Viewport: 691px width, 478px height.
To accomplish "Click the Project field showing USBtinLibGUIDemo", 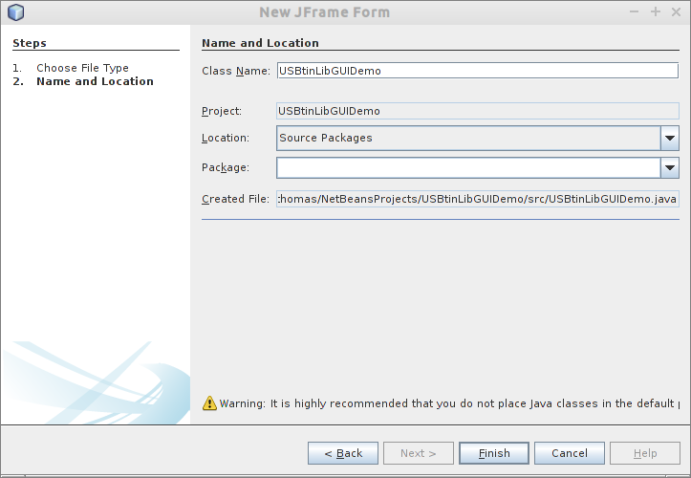I will [x=478, y=111].
